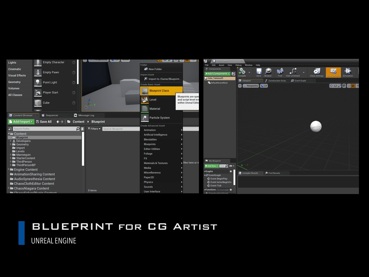Click the Hide Unrelated icon
Screen dimensions: 369x277
pos(293,72)
